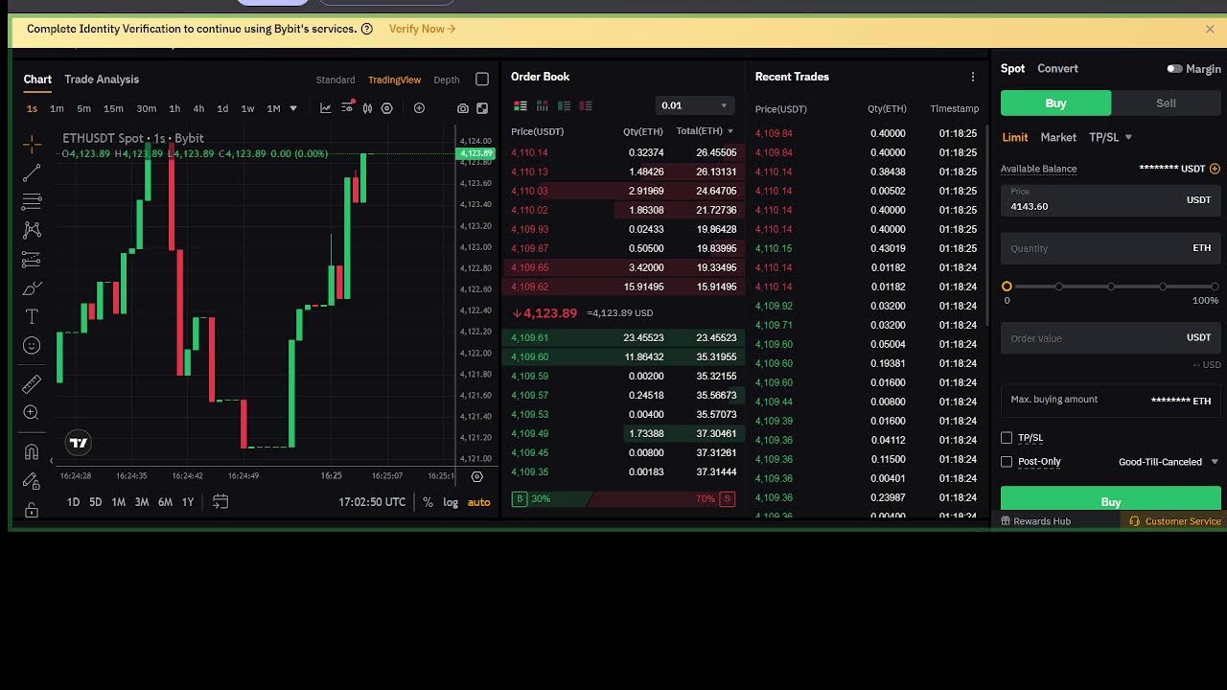Toggle log scale on chart
The height and width of the screenshot is (690, 1227).
coord(451,502)
